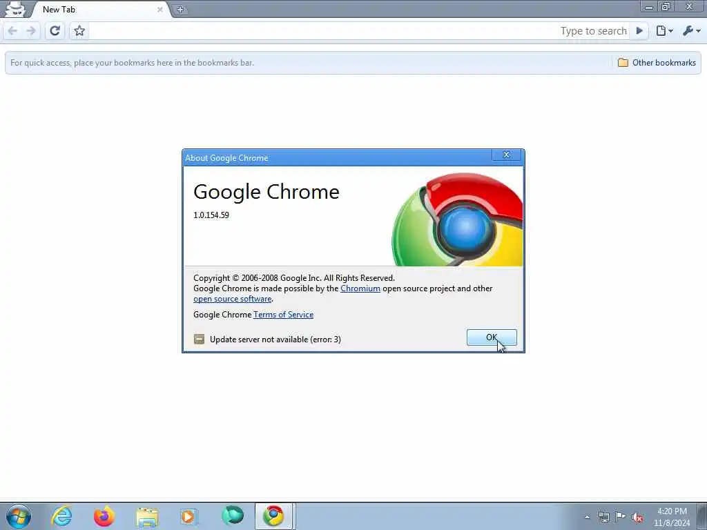
Task: Click the network tray icon
Action: (x=603, y=517)
